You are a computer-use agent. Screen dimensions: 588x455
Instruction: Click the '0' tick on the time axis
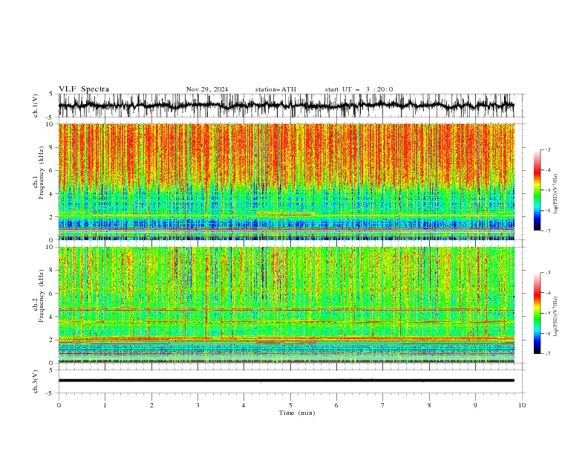click(x=59, y=405)
